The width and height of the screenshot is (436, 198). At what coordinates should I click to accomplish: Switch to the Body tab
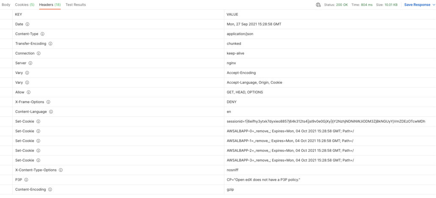click(x=6, y=5)
